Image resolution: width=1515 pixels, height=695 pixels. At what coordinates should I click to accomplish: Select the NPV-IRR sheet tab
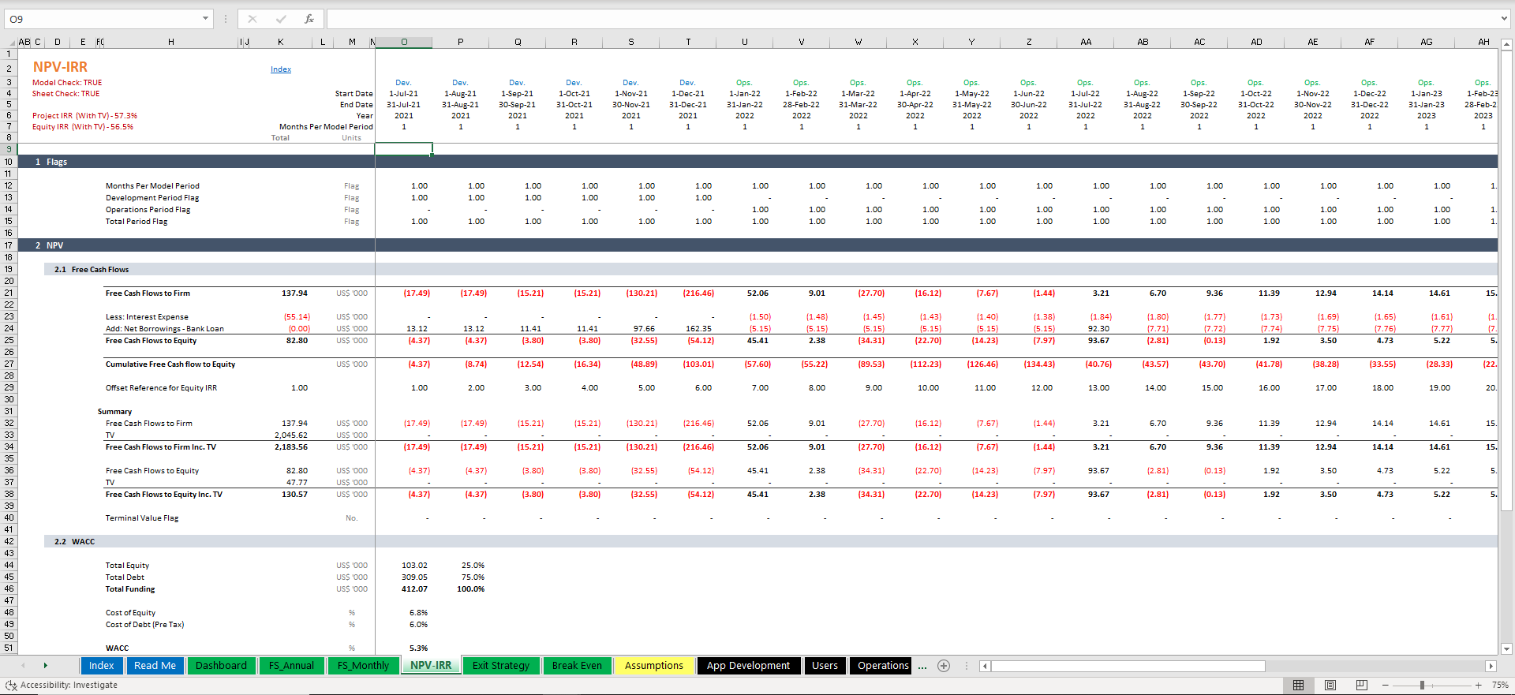(x=431, y=666)
